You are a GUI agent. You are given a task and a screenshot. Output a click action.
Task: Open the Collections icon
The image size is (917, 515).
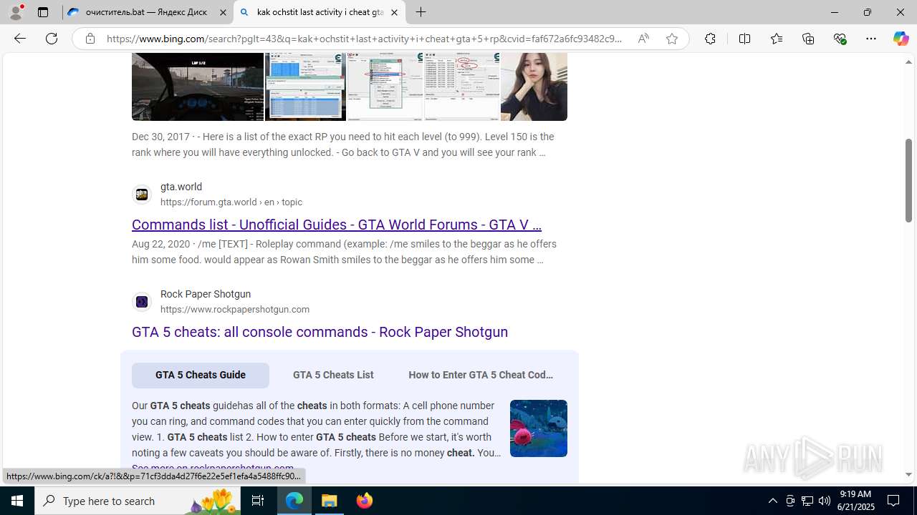(x=808, y=39)
